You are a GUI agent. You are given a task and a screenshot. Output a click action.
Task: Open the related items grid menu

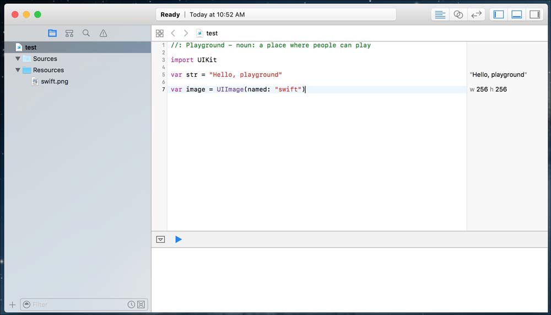(x=160, y=33)
